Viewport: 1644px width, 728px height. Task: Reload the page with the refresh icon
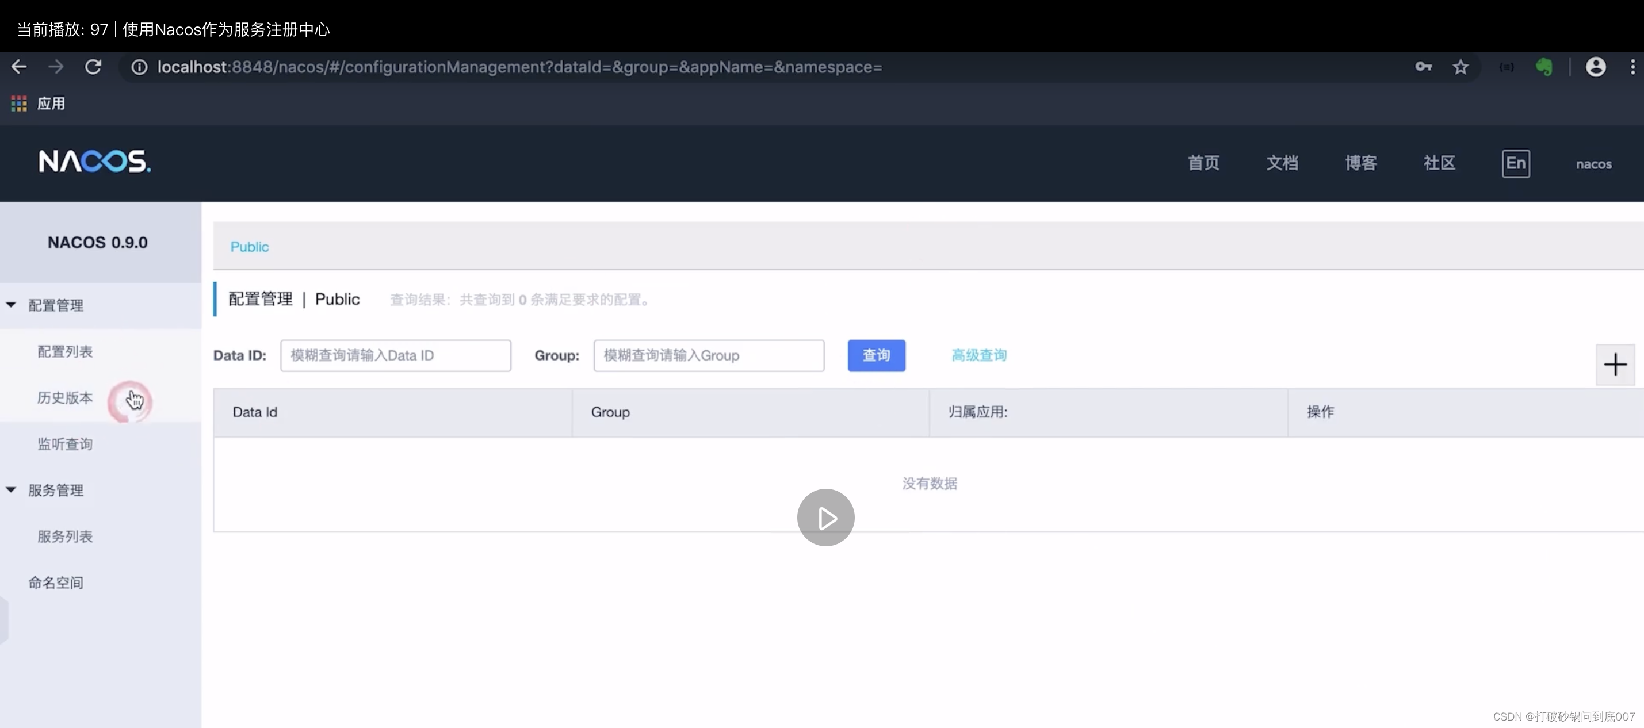click(93, 67)
